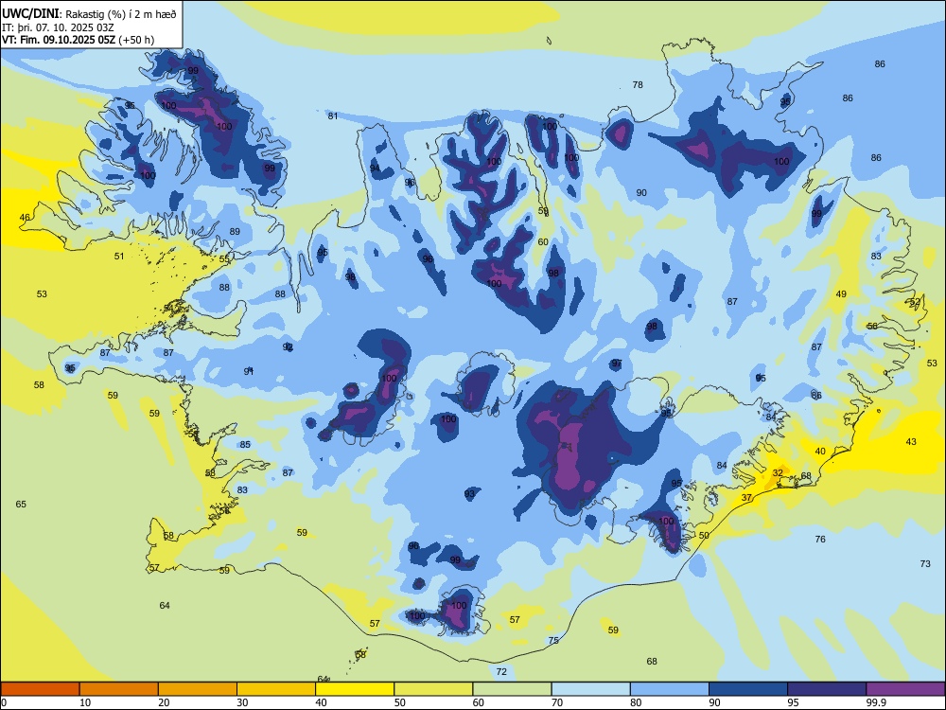Click the 'IT: þri. 07. 10. 2025 03Z' line
Image resolution: width=946 pixels, height=710 pixels.
click(x=59, y=27)
